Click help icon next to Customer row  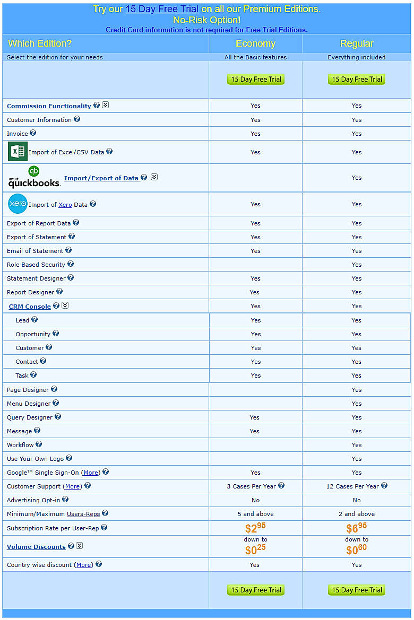click(x=49, y=347)
